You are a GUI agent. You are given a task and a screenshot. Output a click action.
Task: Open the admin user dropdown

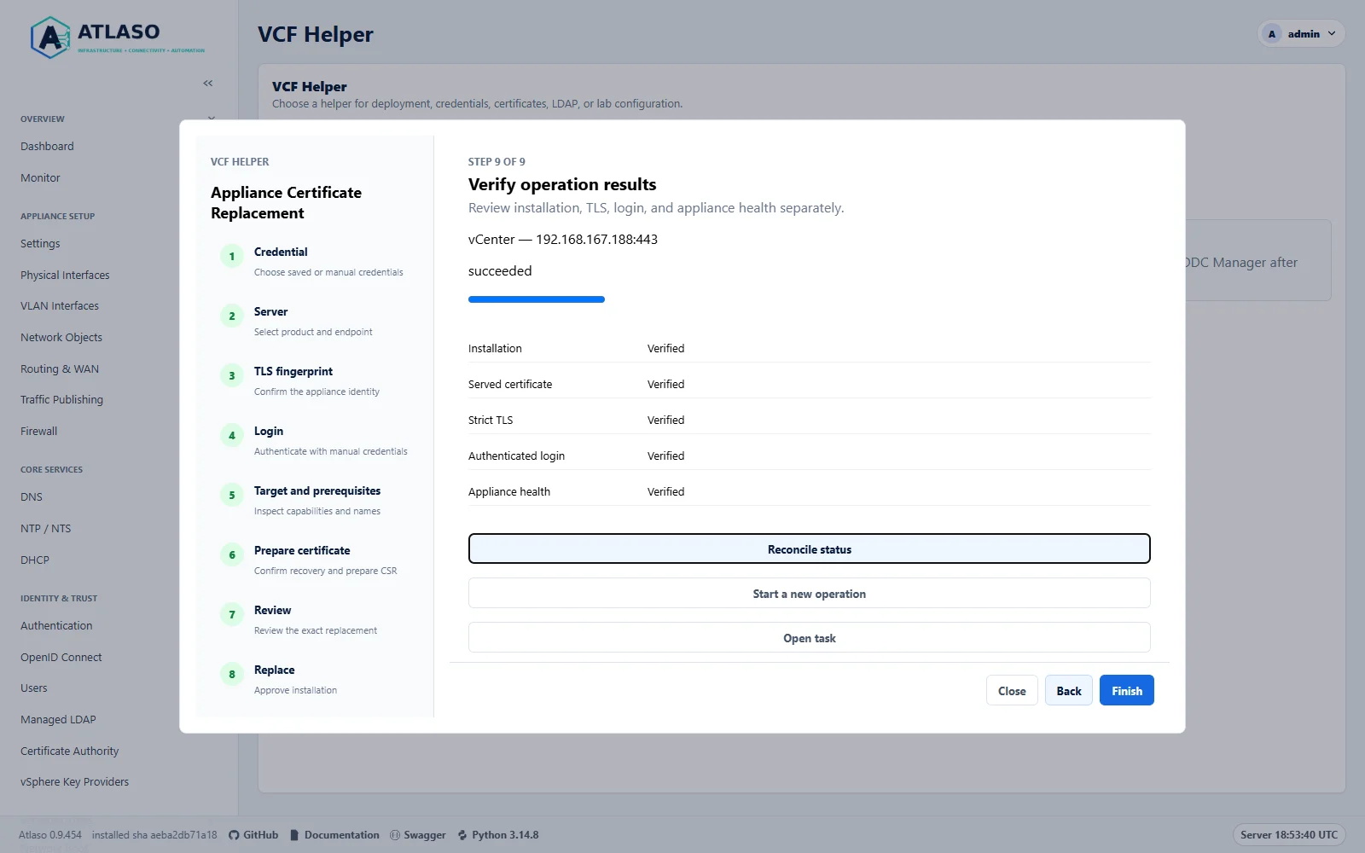(1302, 34)
